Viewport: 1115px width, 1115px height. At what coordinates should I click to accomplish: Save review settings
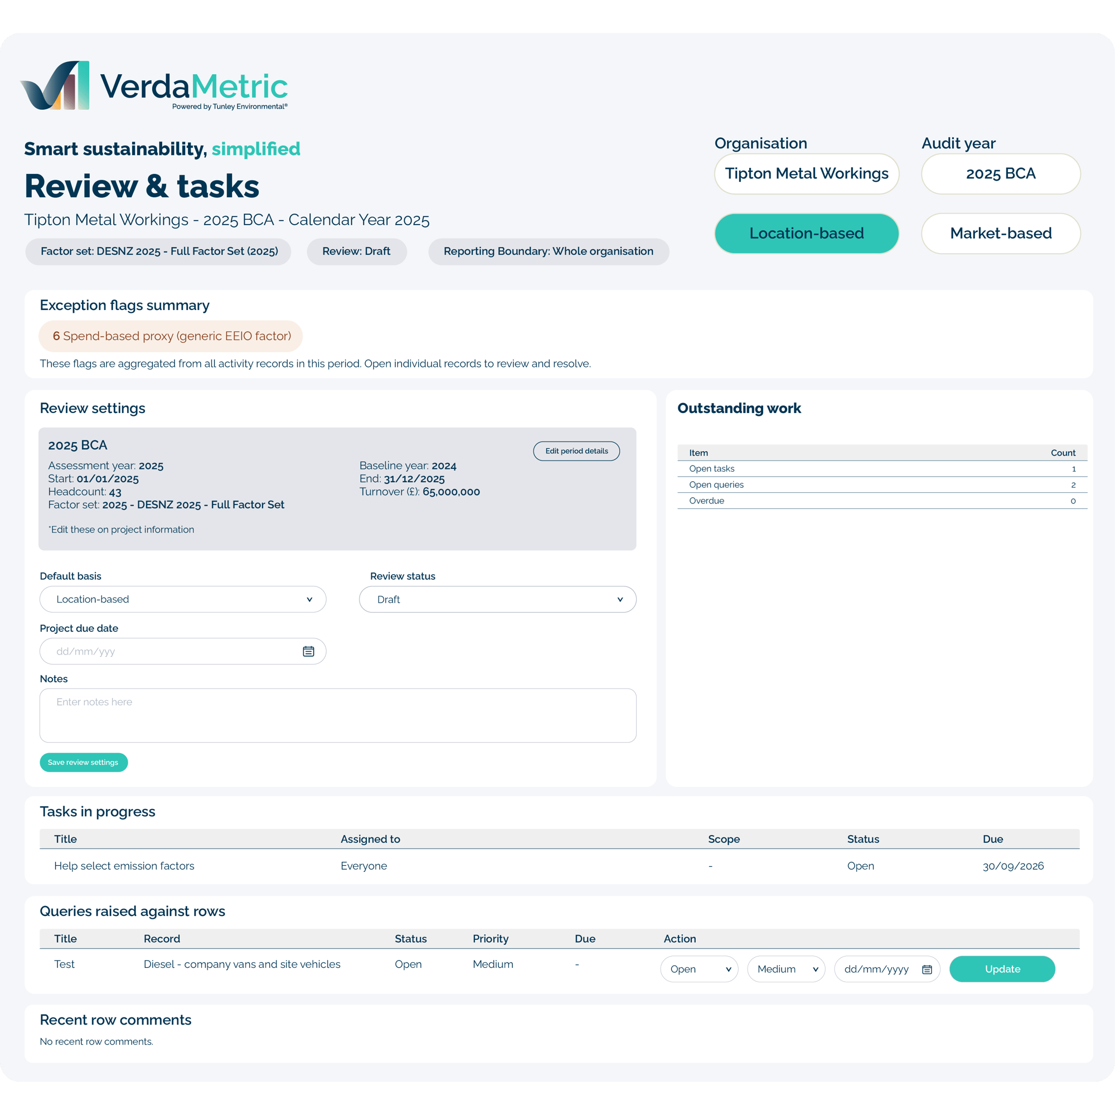[84, 762]
